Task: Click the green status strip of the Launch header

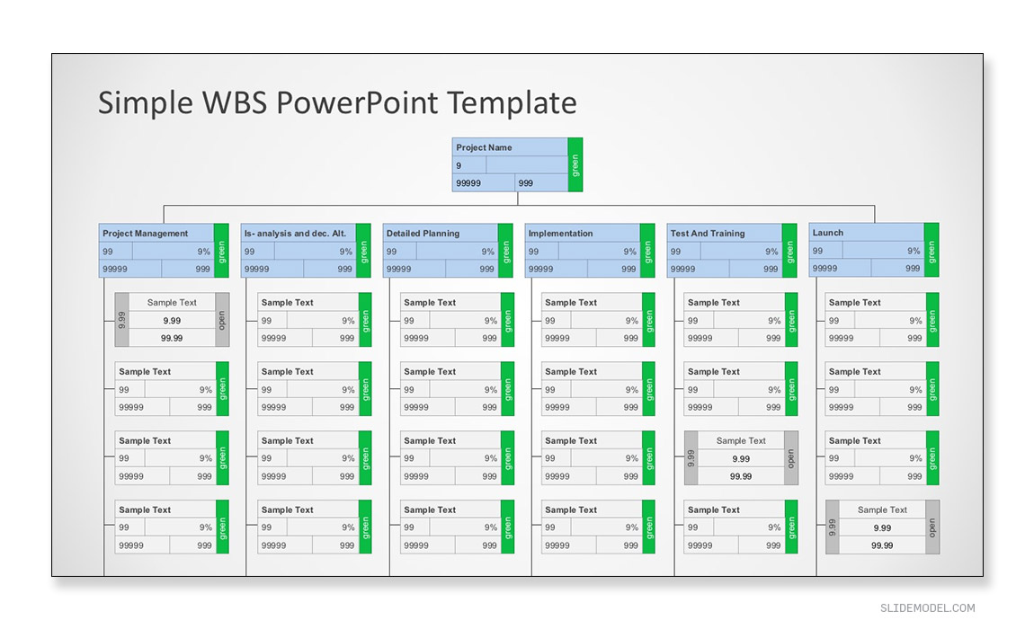Action: 931,249
